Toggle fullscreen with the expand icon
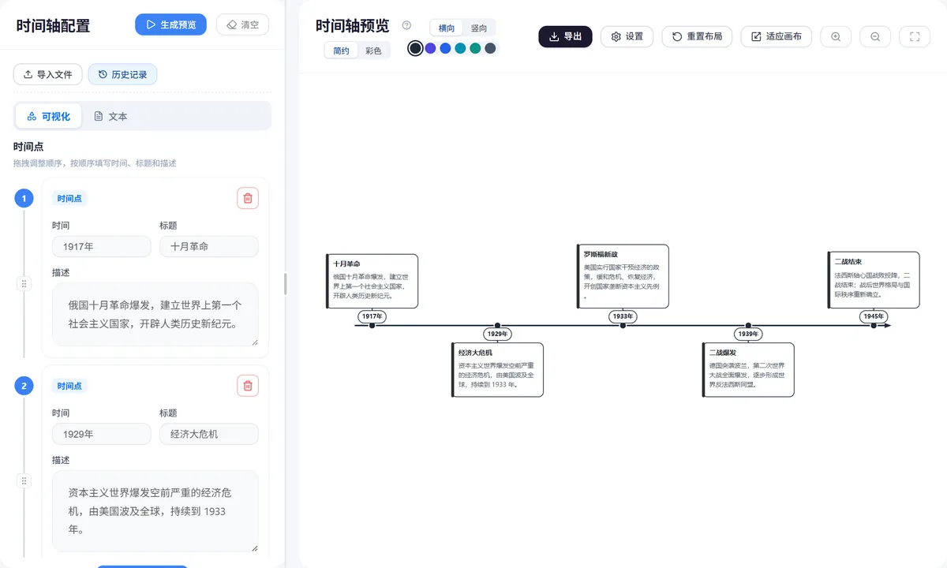The image size is (947, 568). pos(915,36)
